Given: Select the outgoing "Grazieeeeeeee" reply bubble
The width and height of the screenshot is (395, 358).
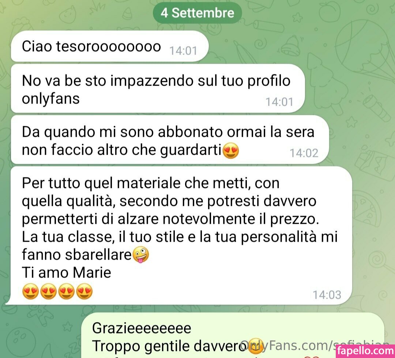Looking at the screenshot, I should (x=233, y=335).
